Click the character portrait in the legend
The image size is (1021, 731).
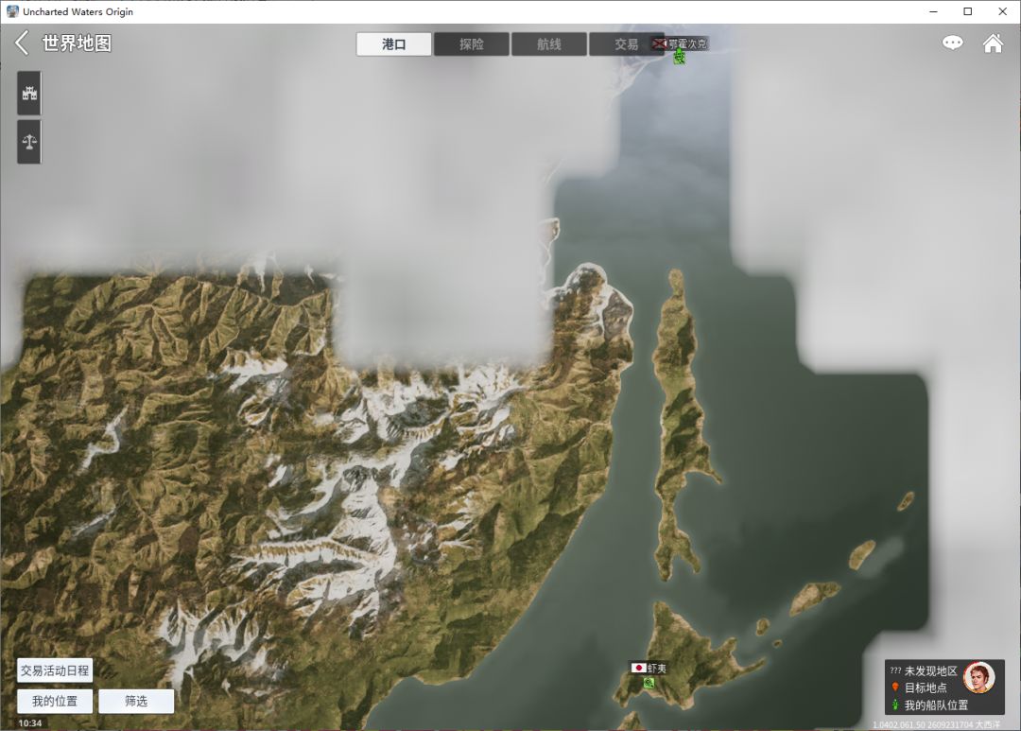pos(978,678)
